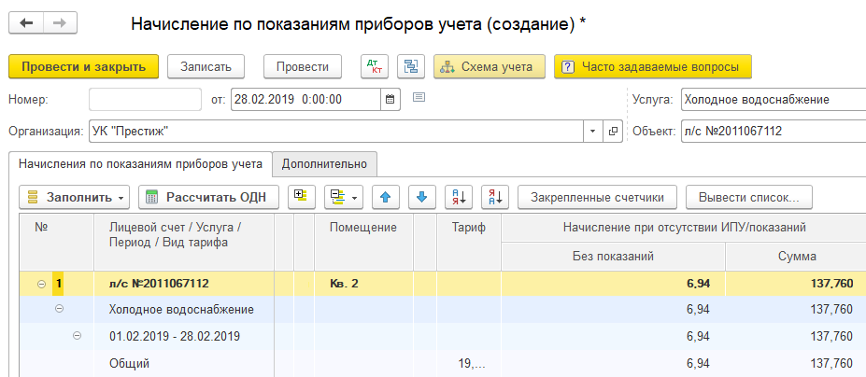Screen dimensions: 866x377
Task: Expand the Организация dropdown list
Action: click(x=592, y=131)
